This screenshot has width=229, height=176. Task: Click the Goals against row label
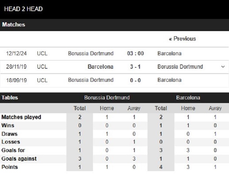(19, 159)
